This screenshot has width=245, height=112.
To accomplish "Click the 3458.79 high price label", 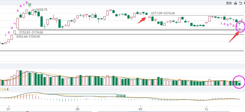I will (41, 9).
